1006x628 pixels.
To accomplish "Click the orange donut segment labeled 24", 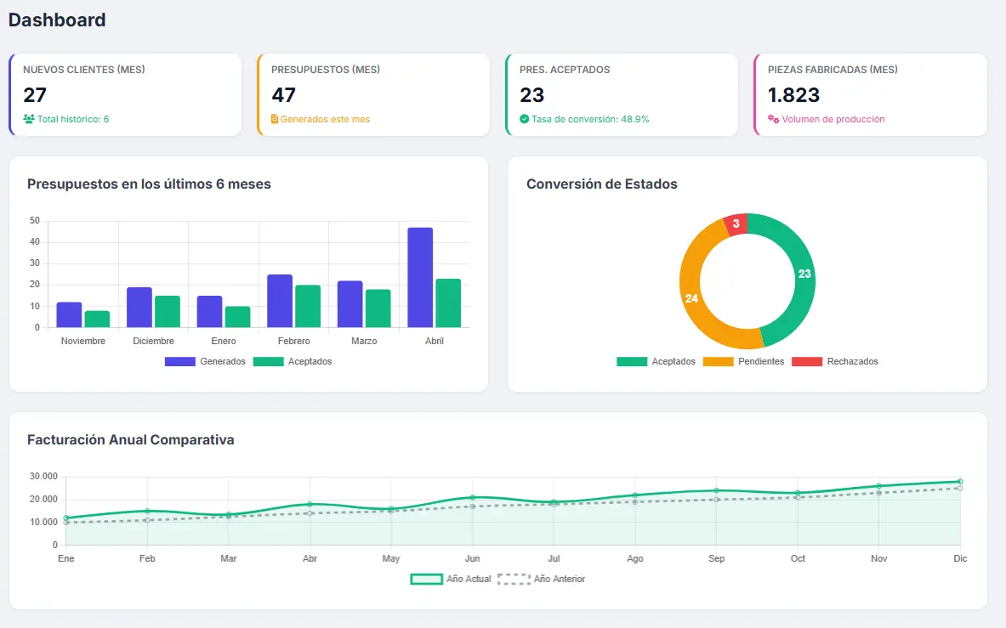I will (692, 298).
